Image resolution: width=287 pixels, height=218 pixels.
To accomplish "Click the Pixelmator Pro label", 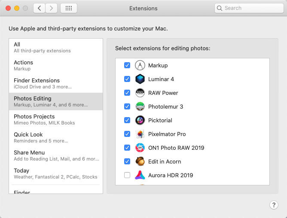I will pos(167,134).
